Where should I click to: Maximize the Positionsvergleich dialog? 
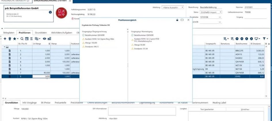tap(182, 20)
